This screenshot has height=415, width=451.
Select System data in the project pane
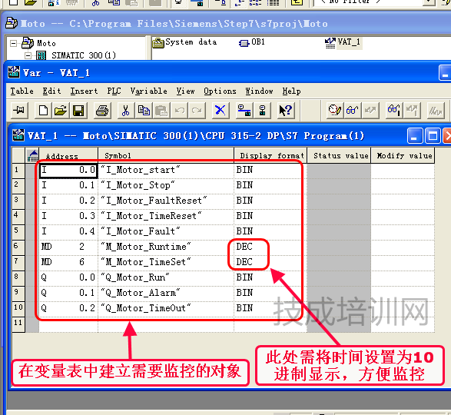(184, 42)
